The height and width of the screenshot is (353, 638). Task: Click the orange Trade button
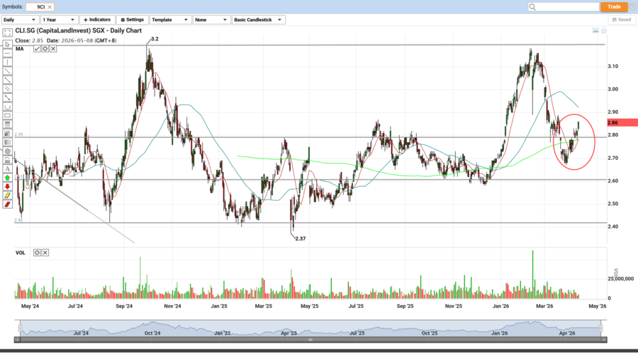tap(614, 6)
